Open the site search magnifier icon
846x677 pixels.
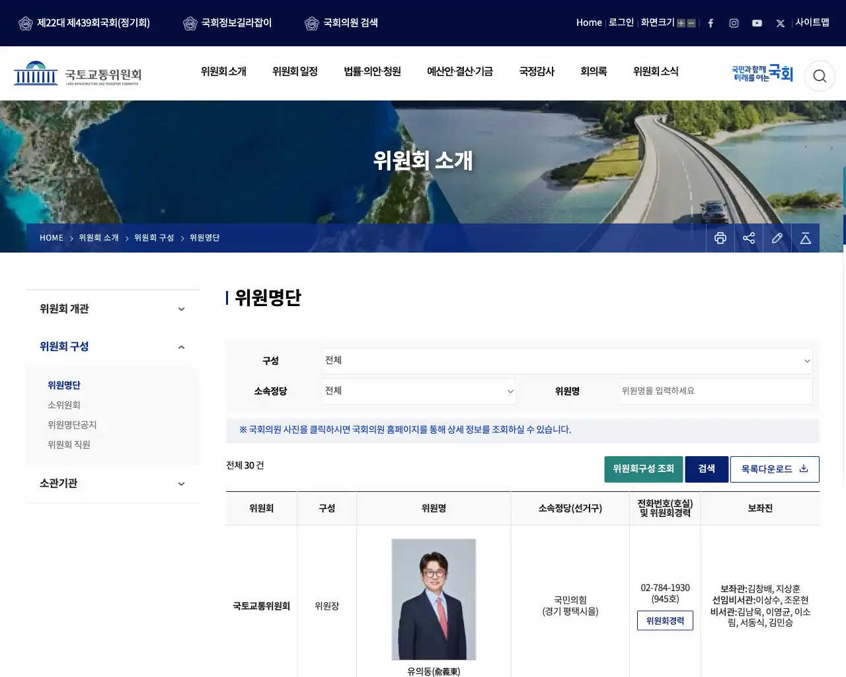[x=820, y=76]
